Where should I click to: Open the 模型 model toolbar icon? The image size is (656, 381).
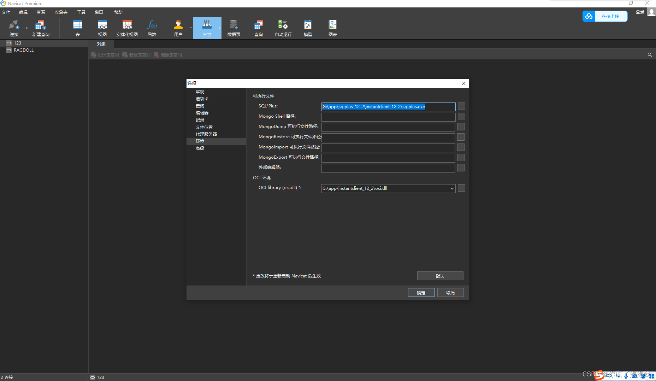[x=308, y=28]
